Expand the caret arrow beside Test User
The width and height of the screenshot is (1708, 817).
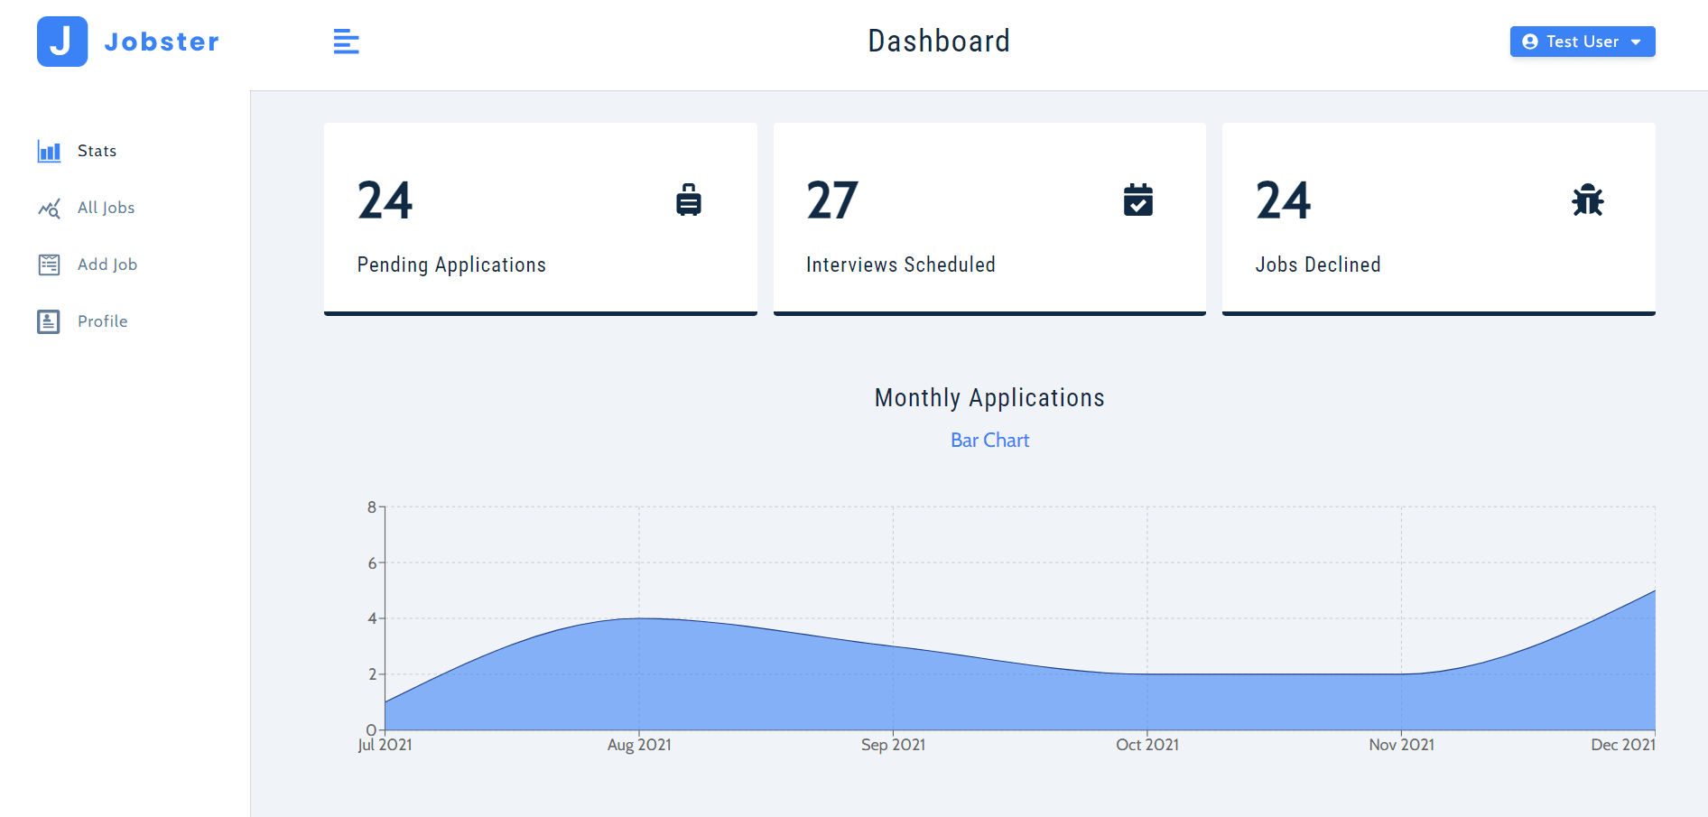(x=1636, y=42)
